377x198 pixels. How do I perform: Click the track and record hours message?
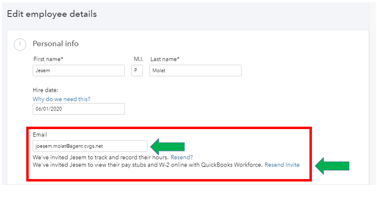(x=101, y=158)
